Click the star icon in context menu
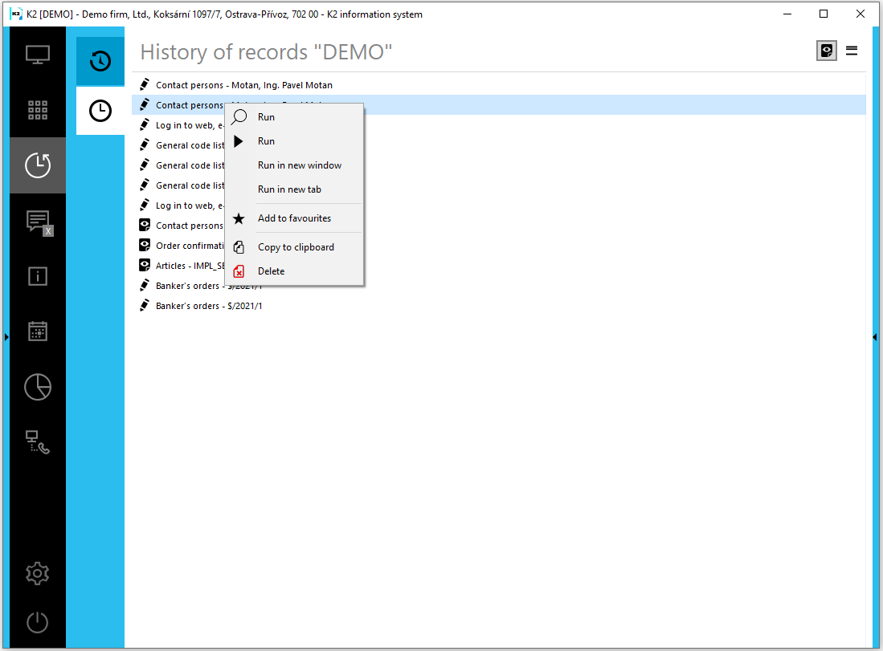The width and height of the screenshot is (883, 651). point(239,218)
